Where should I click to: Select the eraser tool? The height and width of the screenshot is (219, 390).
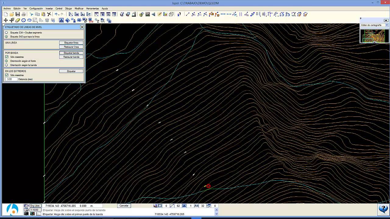[x=18, y=20]
